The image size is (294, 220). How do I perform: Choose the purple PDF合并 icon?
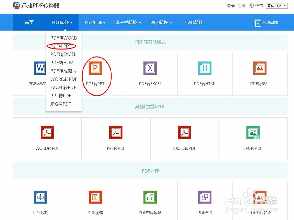pos(205,197)
